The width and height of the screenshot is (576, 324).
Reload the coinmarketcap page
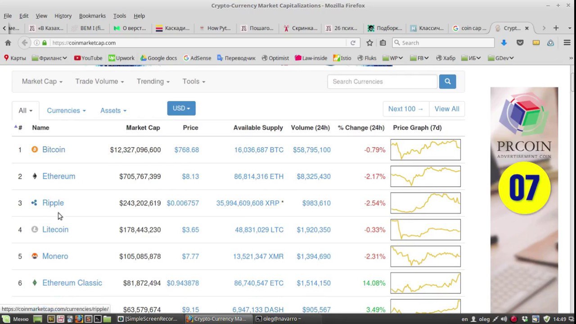point(353,43)
